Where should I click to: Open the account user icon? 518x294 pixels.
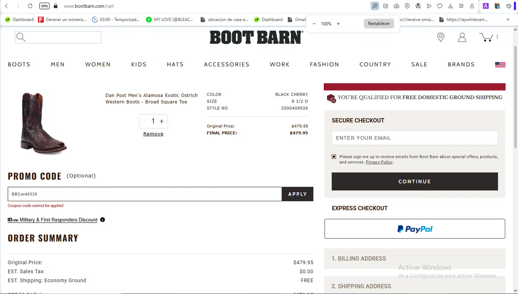point(462,37)
